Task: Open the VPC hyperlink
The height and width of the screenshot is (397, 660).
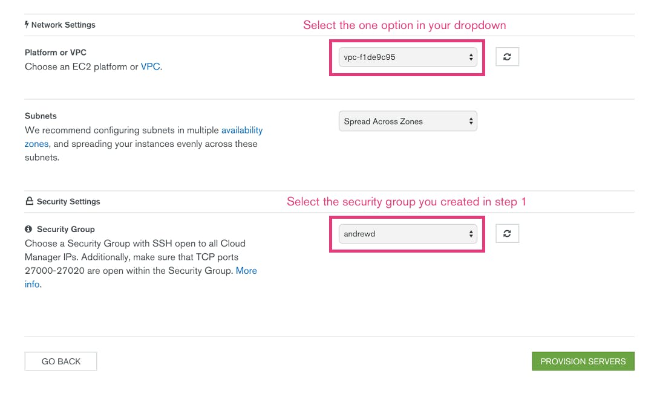Action: [150, 66]
